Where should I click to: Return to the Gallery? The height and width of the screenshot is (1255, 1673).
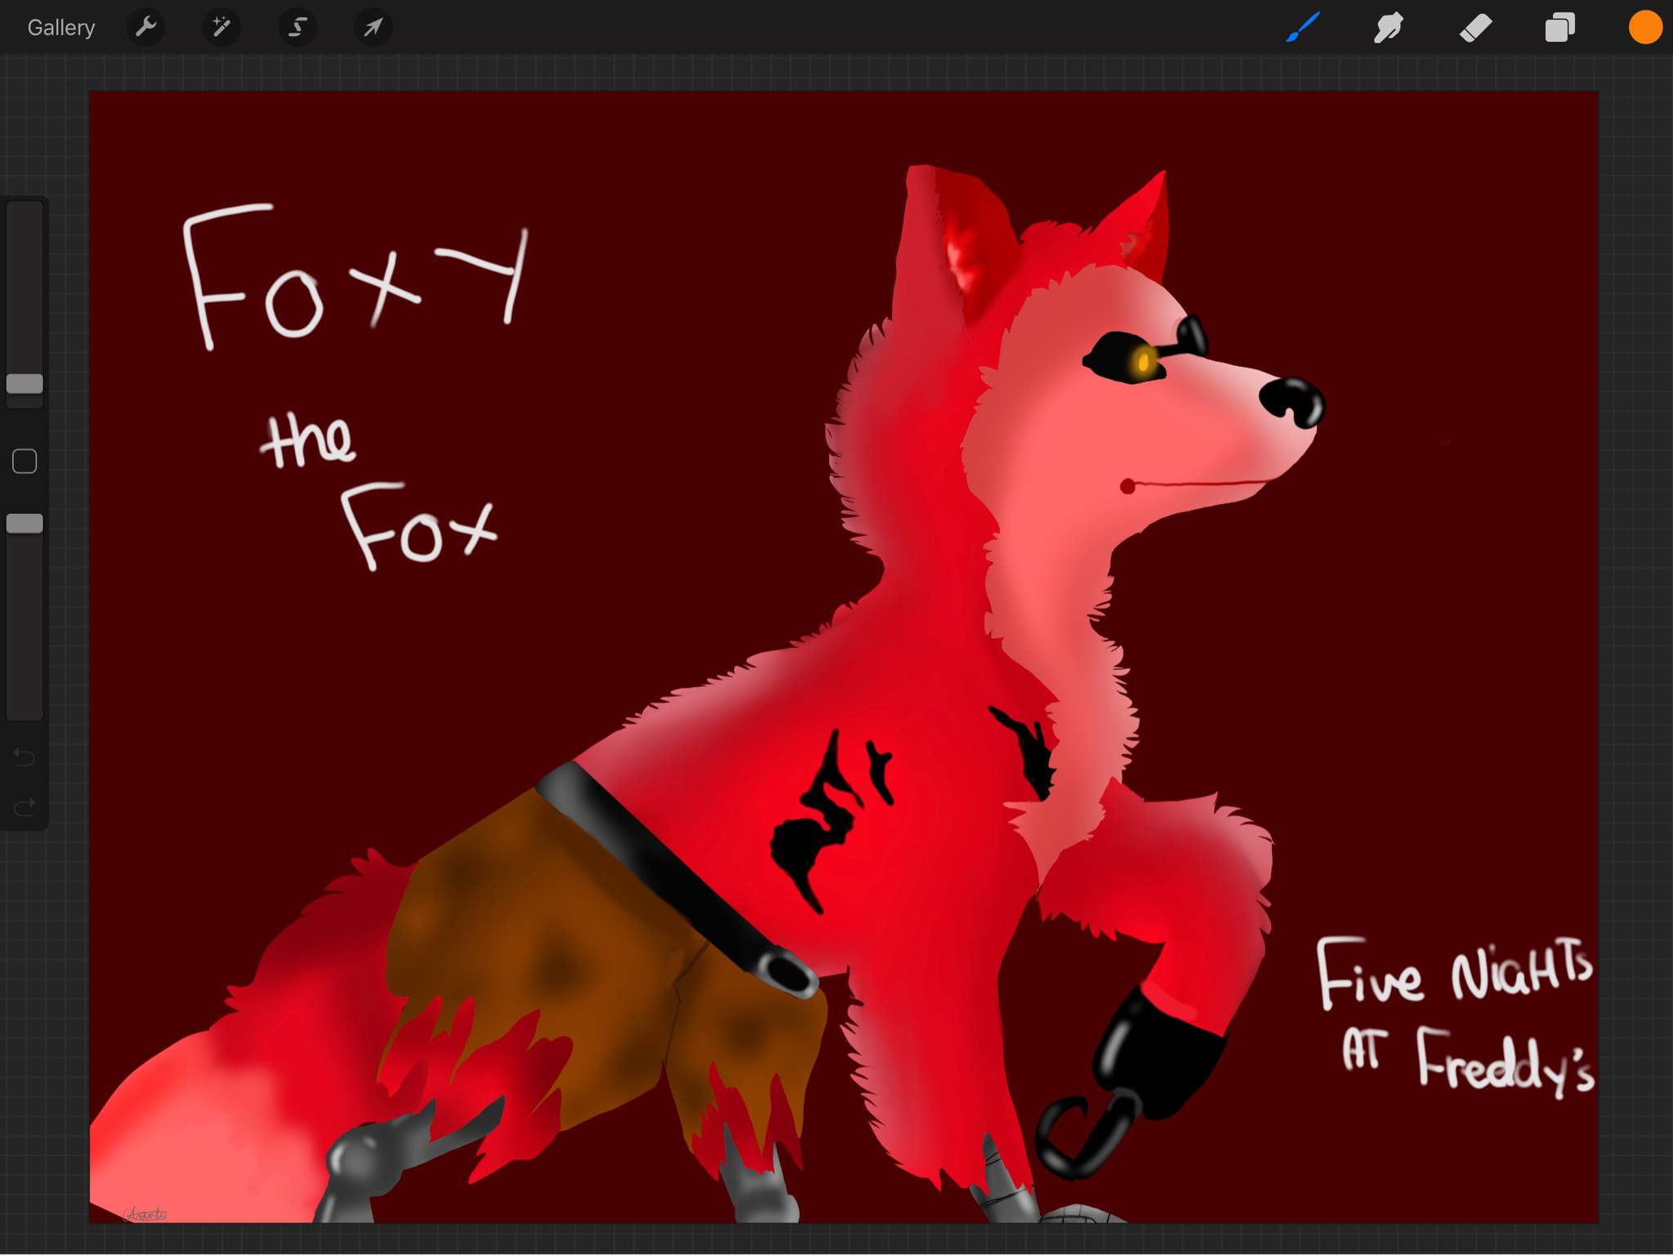(61, 28)
